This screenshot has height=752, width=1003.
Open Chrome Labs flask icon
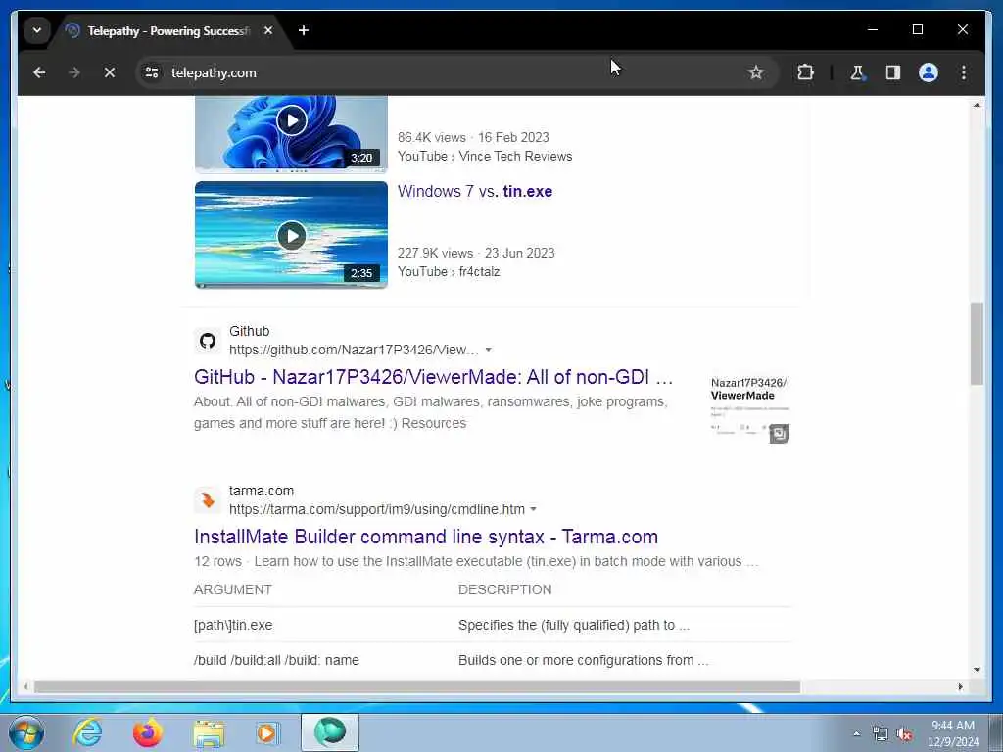[857, 72]
